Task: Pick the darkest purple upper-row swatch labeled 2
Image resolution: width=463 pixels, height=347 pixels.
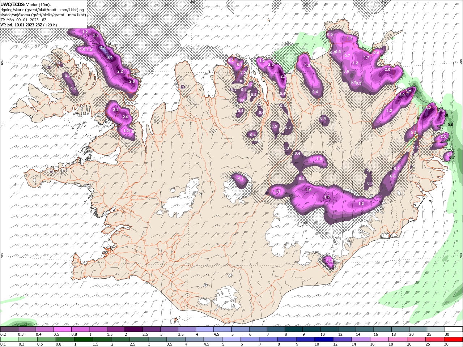Action: 133,329
